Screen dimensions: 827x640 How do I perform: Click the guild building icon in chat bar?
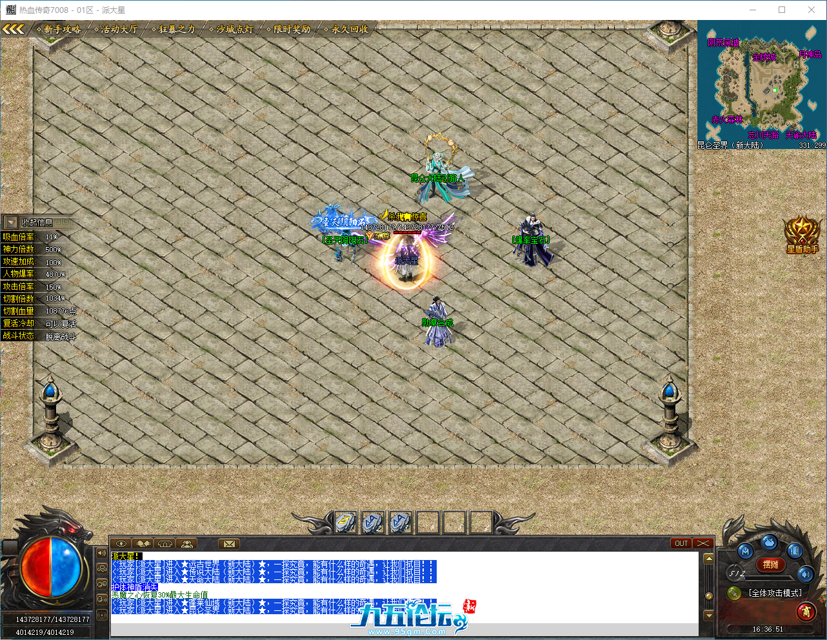click(165, 543)
